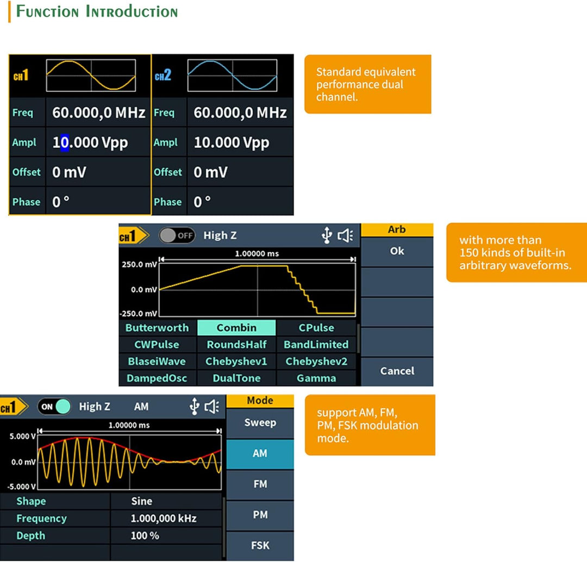Screen dimensions: 587x562
Task: Click the USB icon in AM screen
Action: 194,407
